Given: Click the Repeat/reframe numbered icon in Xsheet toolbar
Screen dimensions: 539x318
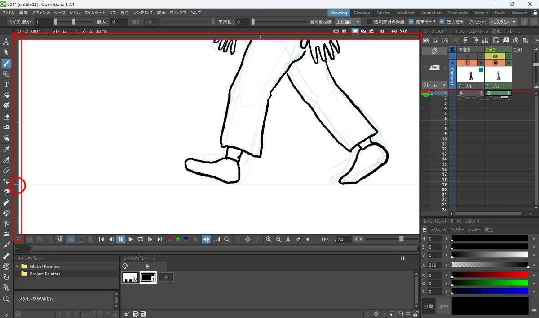Looking at the screenshot, I should click(516, 41).
